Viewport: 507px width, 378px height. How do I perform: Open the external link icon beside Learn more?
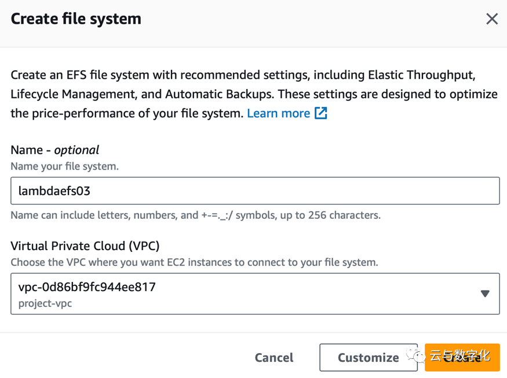(x=321, y=113)
